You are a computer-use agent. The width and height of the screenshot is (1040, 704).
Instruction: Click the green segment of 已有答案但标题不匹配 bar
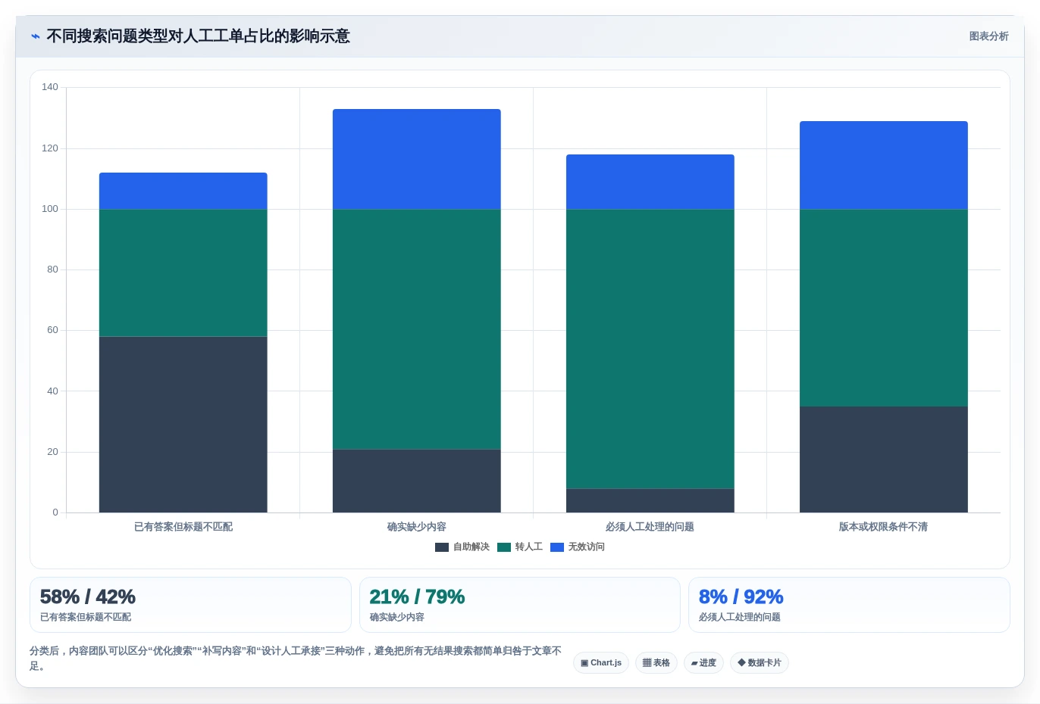[183, 273]
